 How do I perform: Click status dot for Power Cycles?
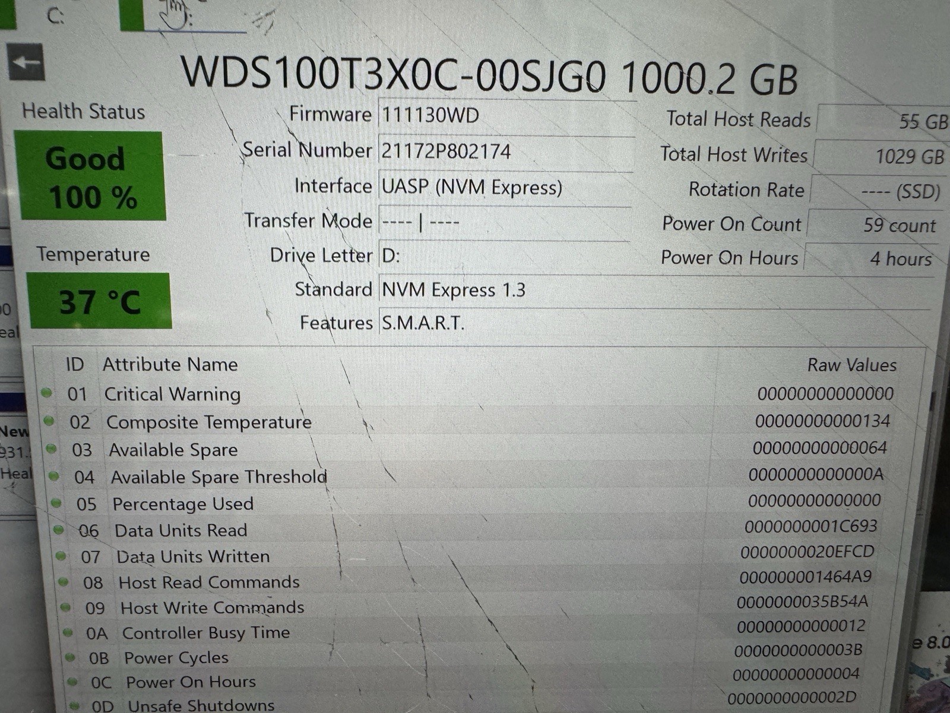pos(70,657)
